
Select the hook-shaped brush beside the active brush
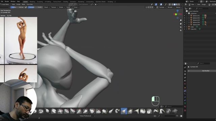[117, 111]
